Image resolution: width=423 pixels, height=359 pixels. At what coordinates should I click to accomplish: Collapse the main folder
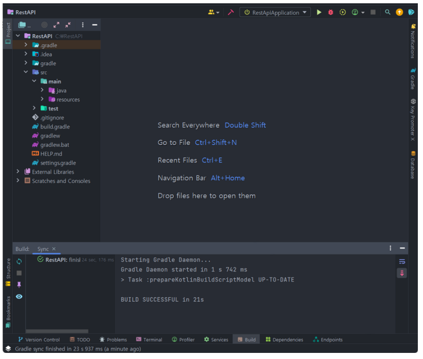click(35, 81)
